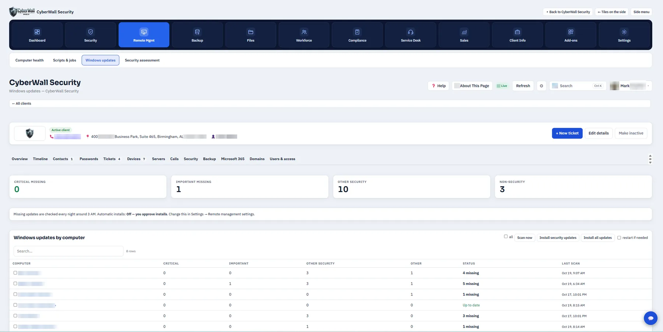Open the Workforce tile
This screenshot has width=663, height=332.
click(x=304, y=35)
